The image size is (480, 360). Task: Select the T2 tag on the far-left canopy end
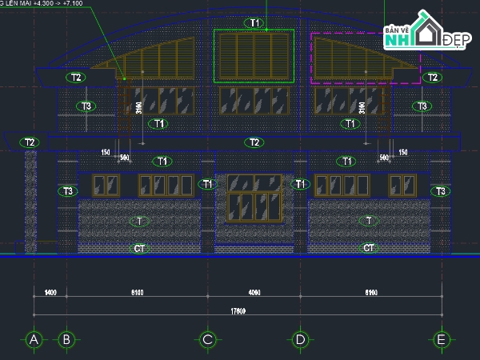pos(30,142)
